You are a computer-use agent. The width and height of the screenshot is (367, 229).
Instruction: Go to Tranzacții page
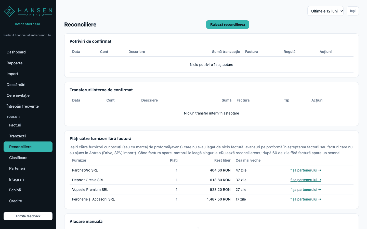click(x=28, y=136)
